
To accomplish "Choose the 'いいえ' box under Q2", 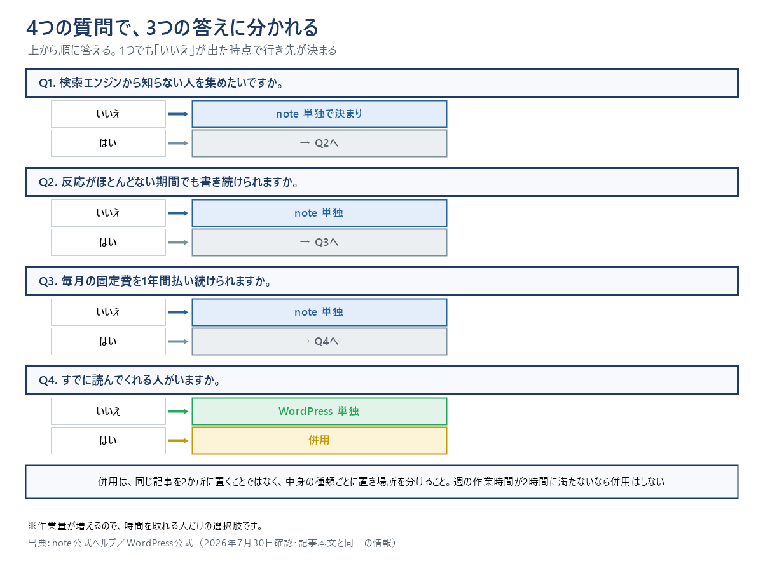I will [108, 213].
